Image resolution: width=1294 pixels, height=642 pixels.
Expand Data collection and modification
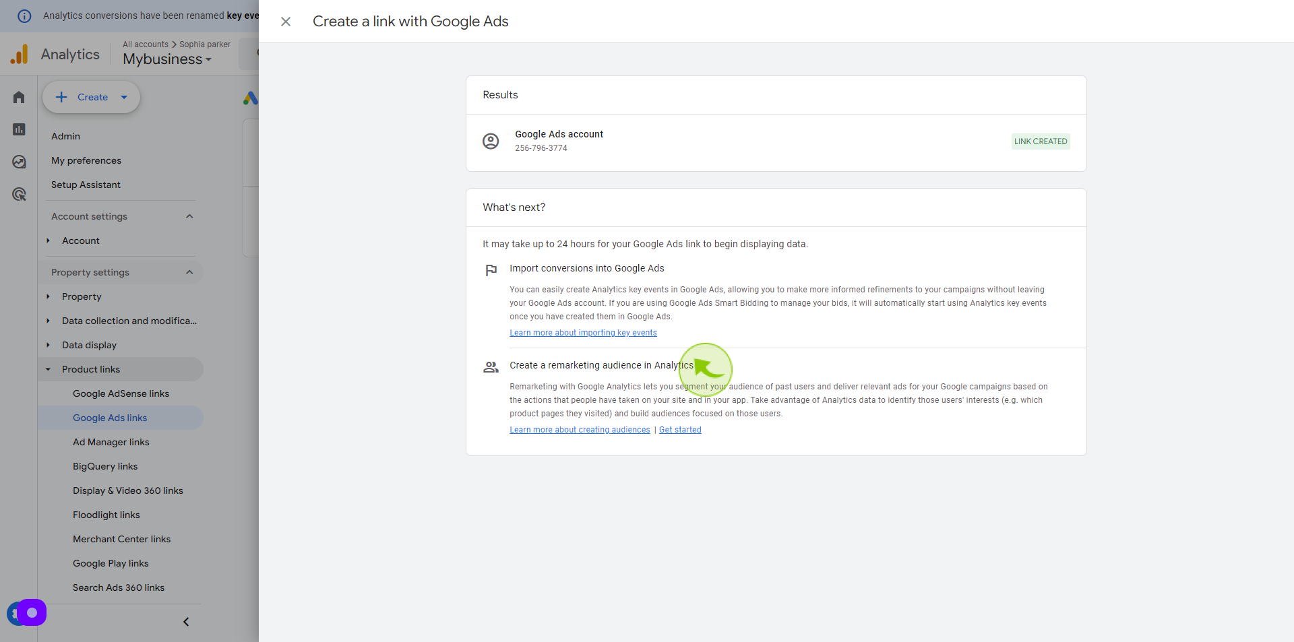(48, 321)
